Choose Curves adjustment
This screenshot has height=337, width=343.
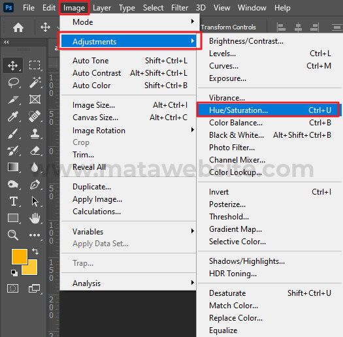(270, 66)
